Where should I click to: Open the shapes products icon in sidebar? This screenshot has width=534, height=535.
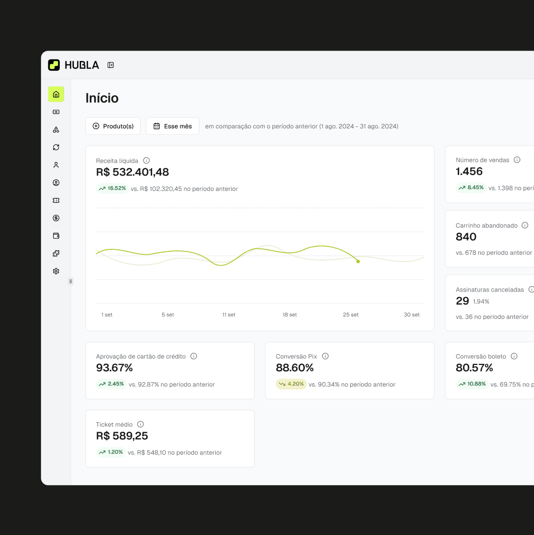point(56,130)
